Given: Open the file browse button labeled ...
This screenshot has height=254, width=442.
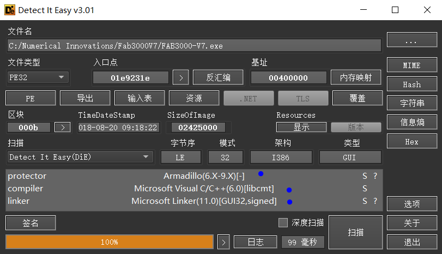Looking at the screenshot, I should click(412, 40).
